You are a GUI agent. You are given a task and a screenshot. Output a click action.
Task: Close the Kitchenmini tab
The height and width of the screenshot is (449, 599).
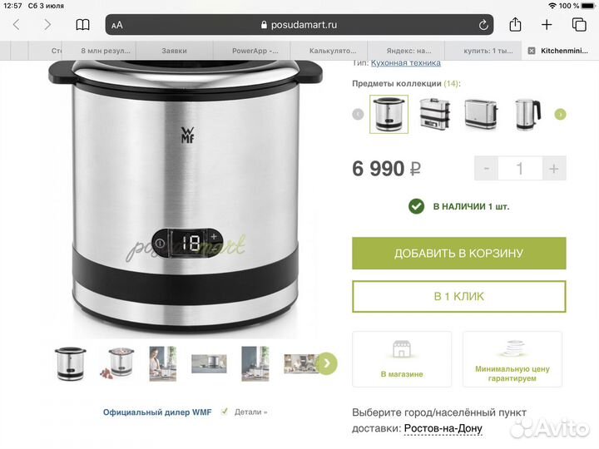click(532, 51)
